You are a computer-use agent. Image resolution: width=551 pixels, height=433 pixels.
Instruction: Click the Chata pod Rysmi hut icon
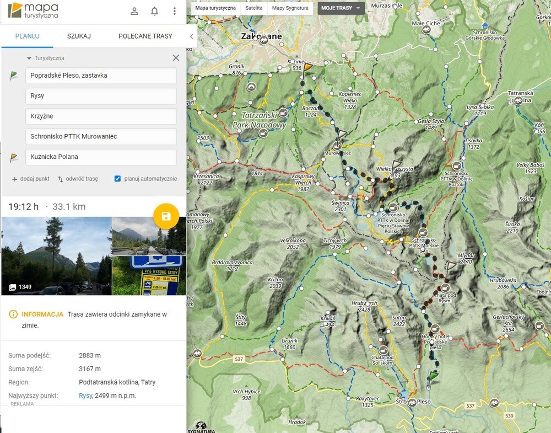445,287
